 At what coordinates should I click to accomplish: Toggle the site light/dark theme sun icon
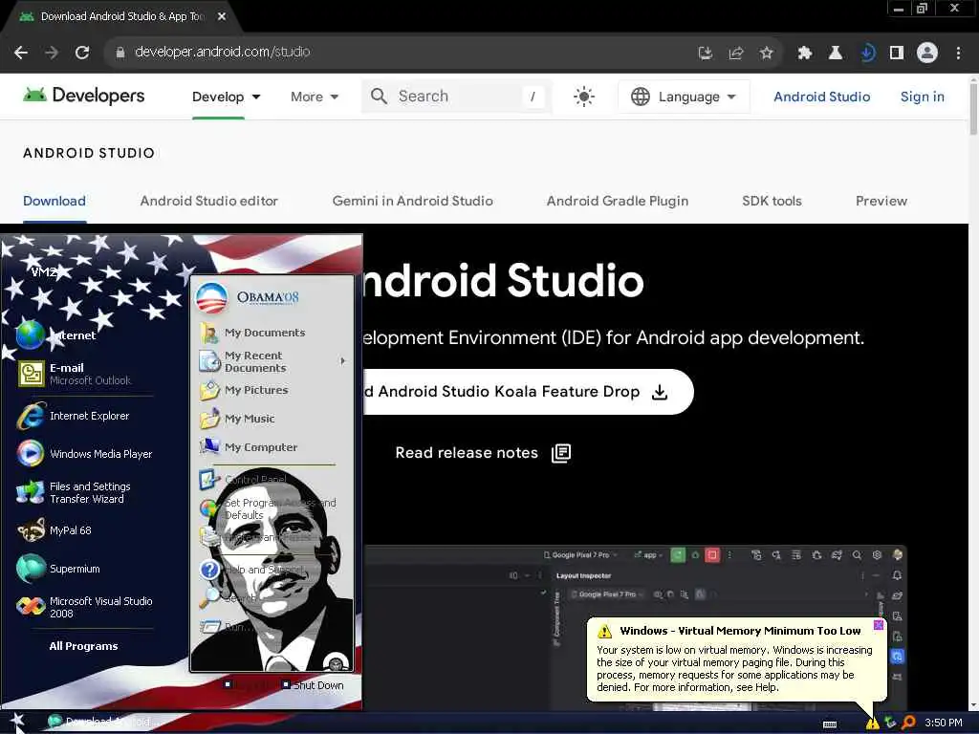[x=584, y=97]
